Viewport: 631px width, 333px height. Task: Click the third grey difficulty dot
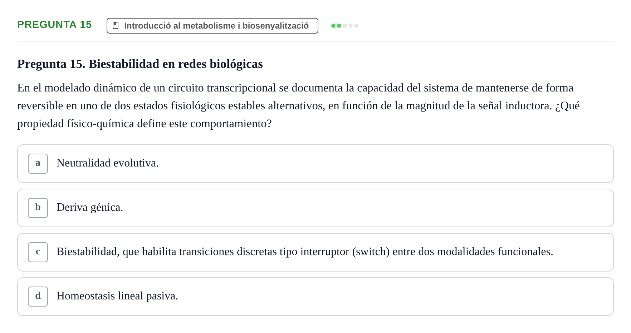(345, 26)
